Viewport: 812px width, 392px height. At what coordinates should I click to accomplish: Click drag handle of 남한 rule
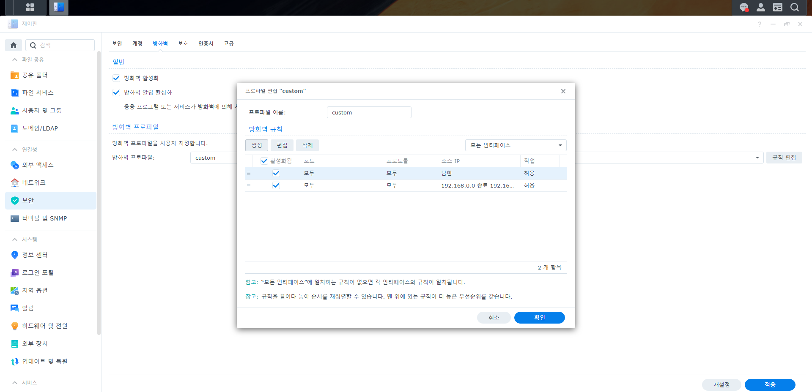(x=249, y=173)
